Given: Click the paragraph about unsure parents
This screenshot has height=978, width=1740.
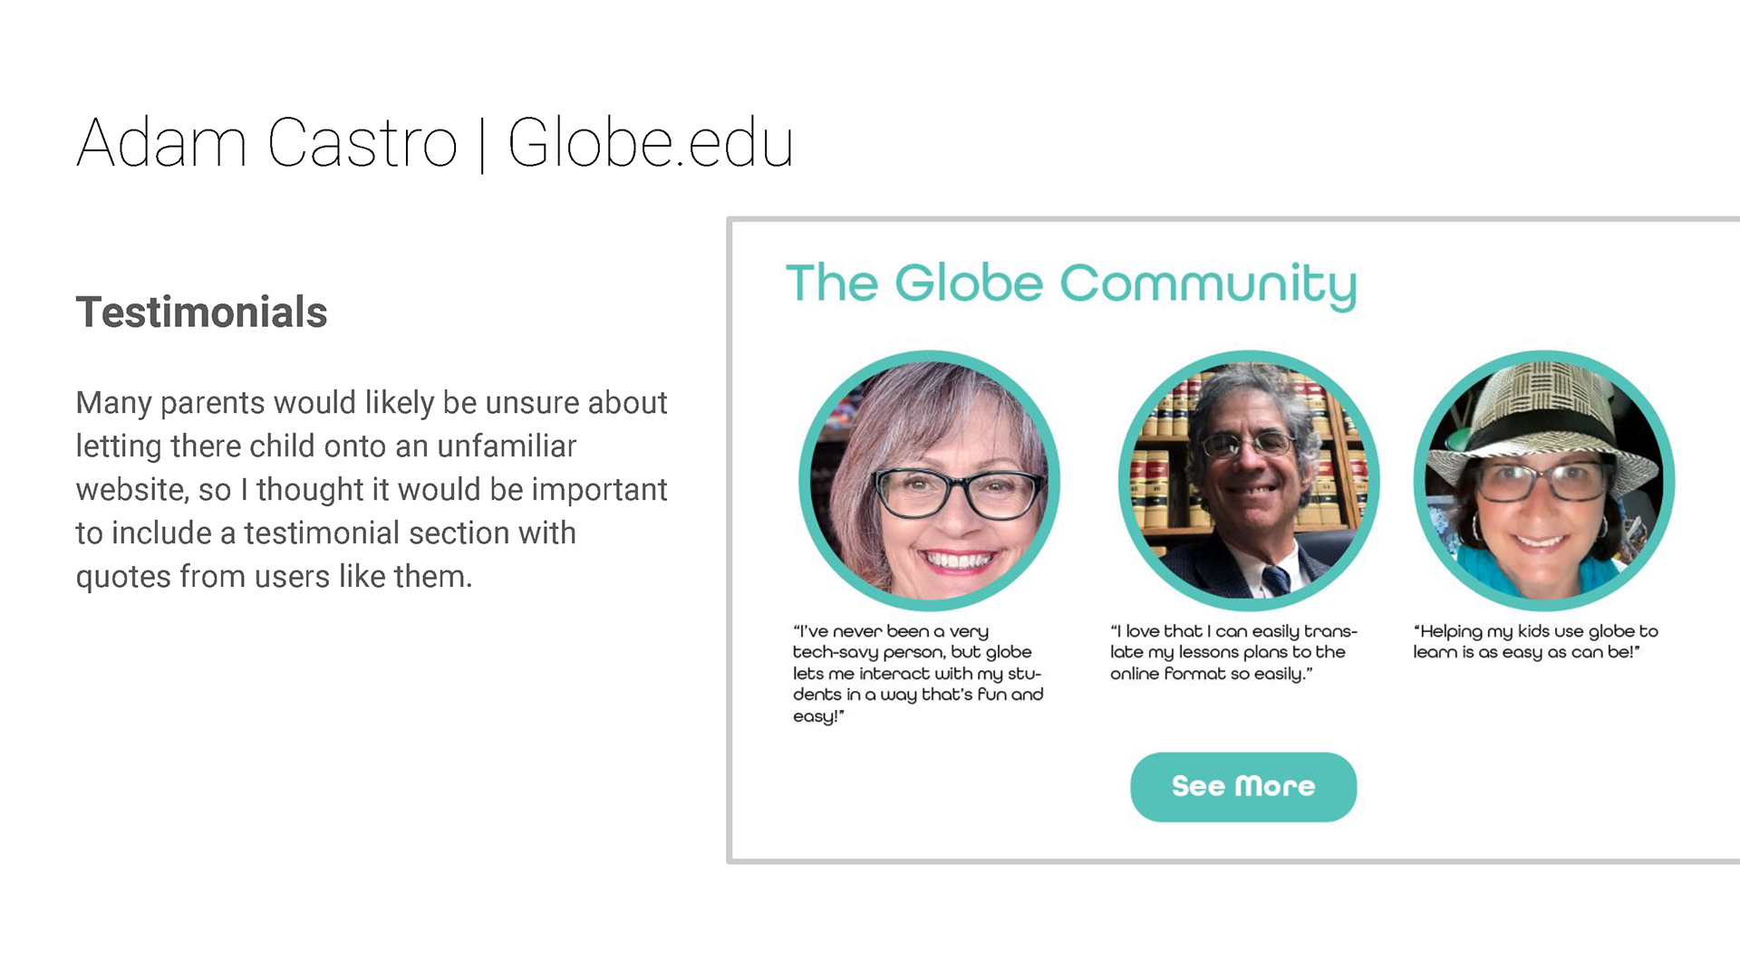Looking at the screenshot, I should tap(372, 489).
